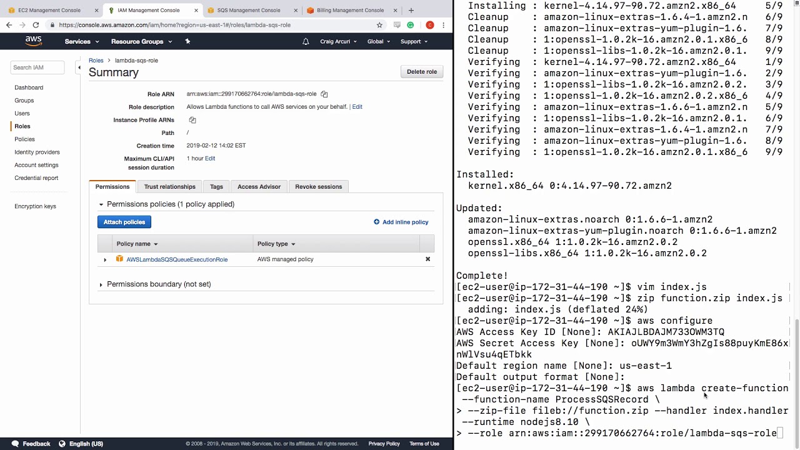Open the Support dropdown menu
The image size is (800, 450).
[x=414, y=41]
